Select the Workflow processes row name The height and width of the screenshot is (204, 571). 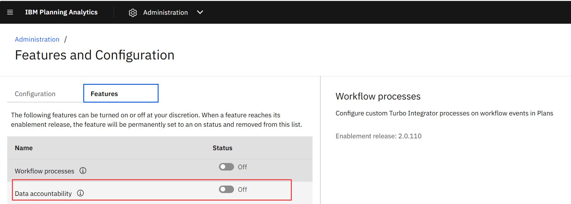pos(44,171)
